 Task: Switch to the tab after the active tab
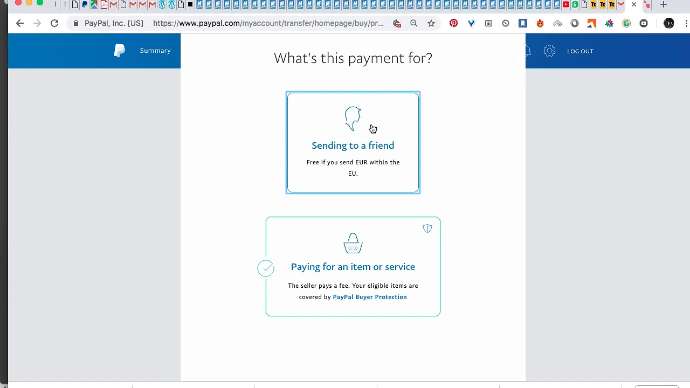click(647, 5)
